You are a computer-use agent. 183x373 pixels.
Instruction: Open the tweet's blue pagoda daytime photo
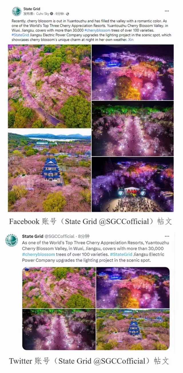pos(133,329)
